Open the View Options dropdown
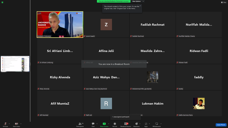Screen dimensions: 228x128 pyautogui.click(x=138, y=1)
